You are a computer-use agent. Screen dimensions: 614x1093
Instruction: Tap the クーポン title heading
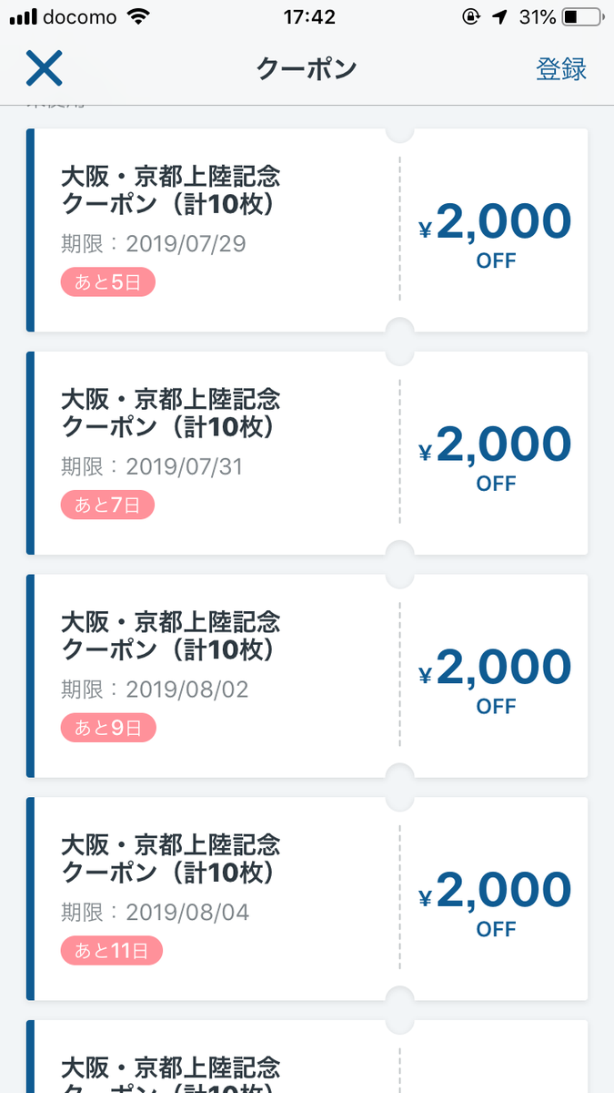(x=307, y=69)
